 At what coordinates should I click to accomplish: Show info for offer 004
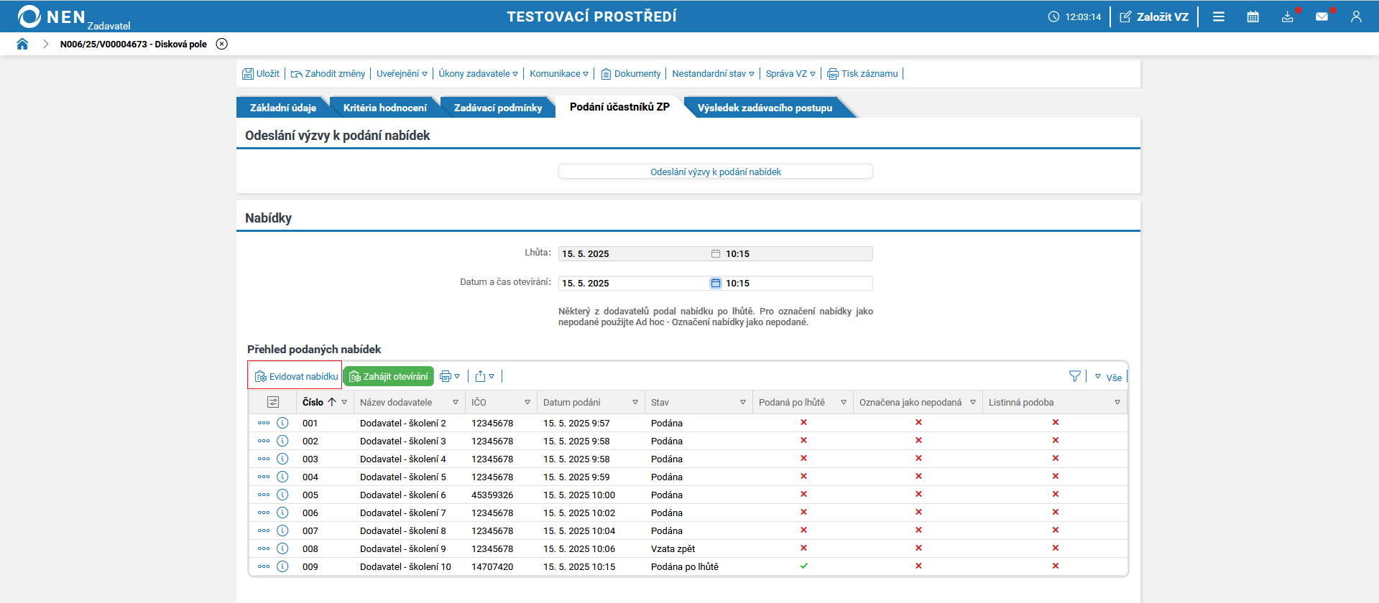pos(282,477)
